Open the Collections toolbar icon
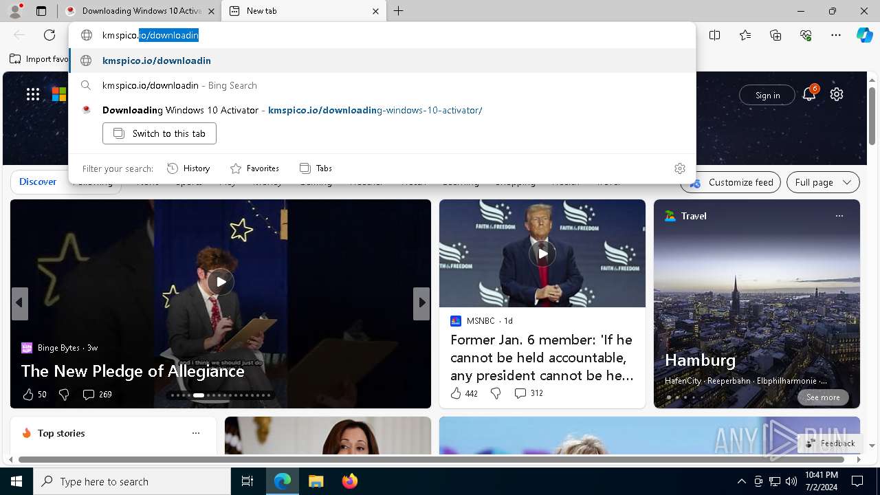The image size is (880, 495). (x=775, y=35)
